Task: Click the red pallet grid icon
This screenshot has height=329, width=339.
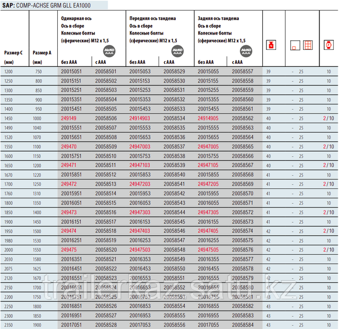Action: pyautogui.click(x=308, y=45)
